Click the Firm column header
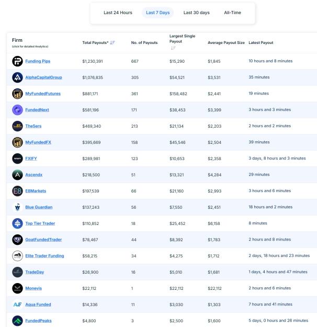 pyautogui.click(x=17, y=40)
